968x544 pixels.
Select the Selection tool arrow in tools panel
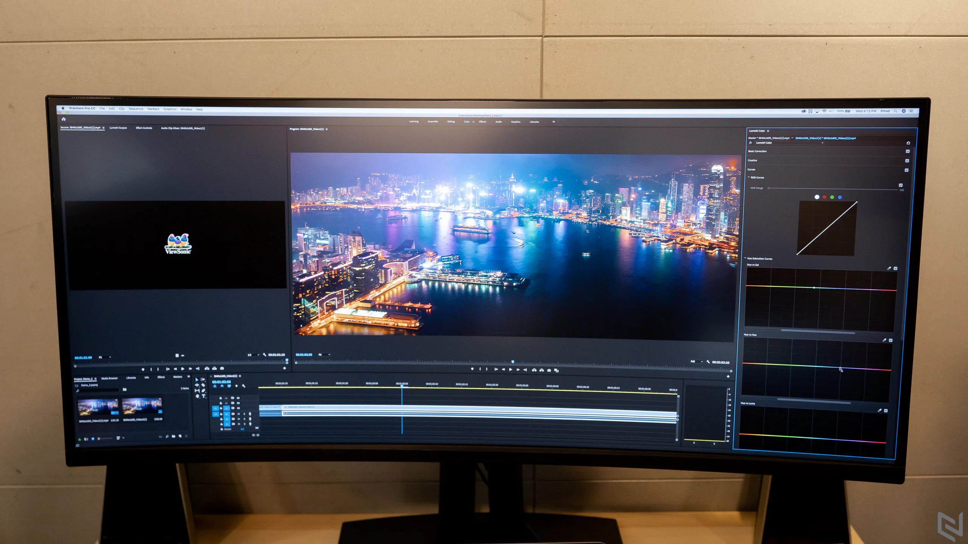click(x=197, y=380)
